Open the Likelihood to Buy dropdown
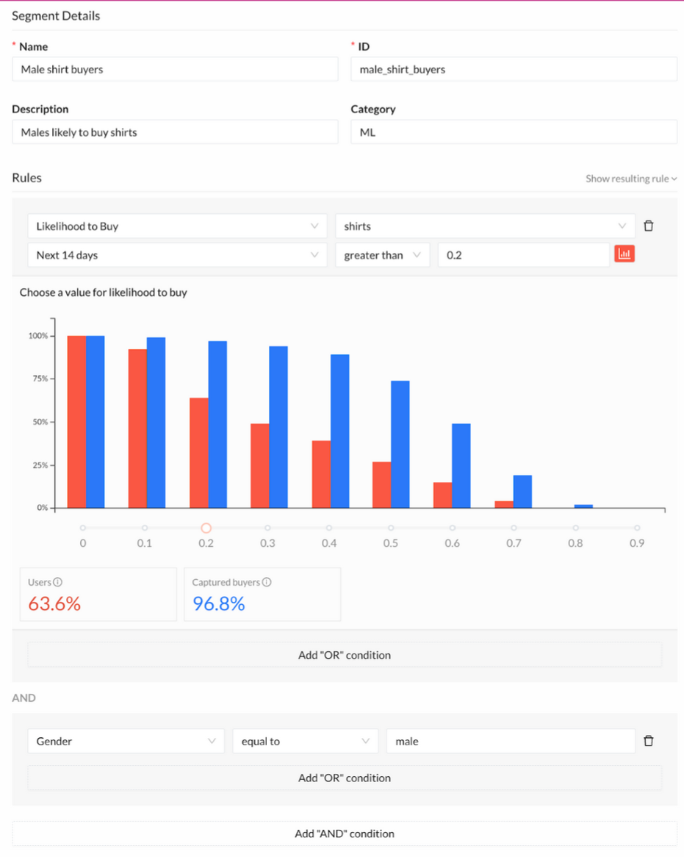684x857 pixels. click(x=176, y=226)
